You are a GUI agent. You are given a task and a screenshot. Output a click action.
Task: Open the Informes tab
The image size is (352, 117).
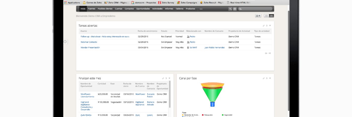[169, 9]
